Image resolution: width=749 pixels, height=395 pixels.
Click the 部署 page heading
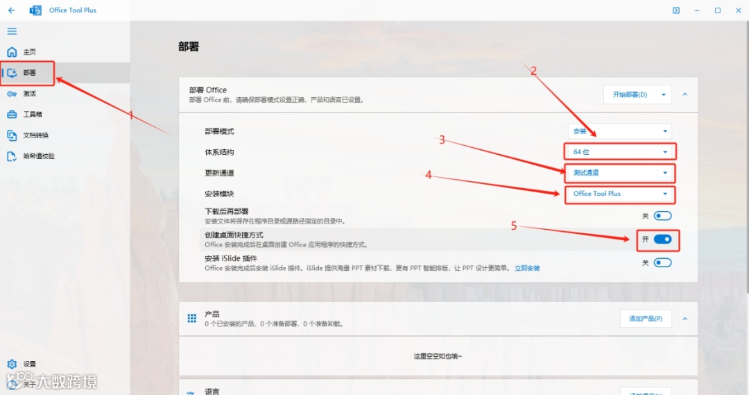(189, 47)
